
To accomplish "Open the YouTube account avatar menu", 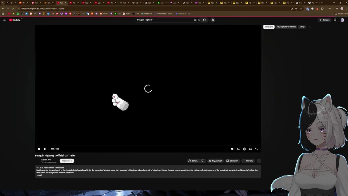I will pos(342,20).
